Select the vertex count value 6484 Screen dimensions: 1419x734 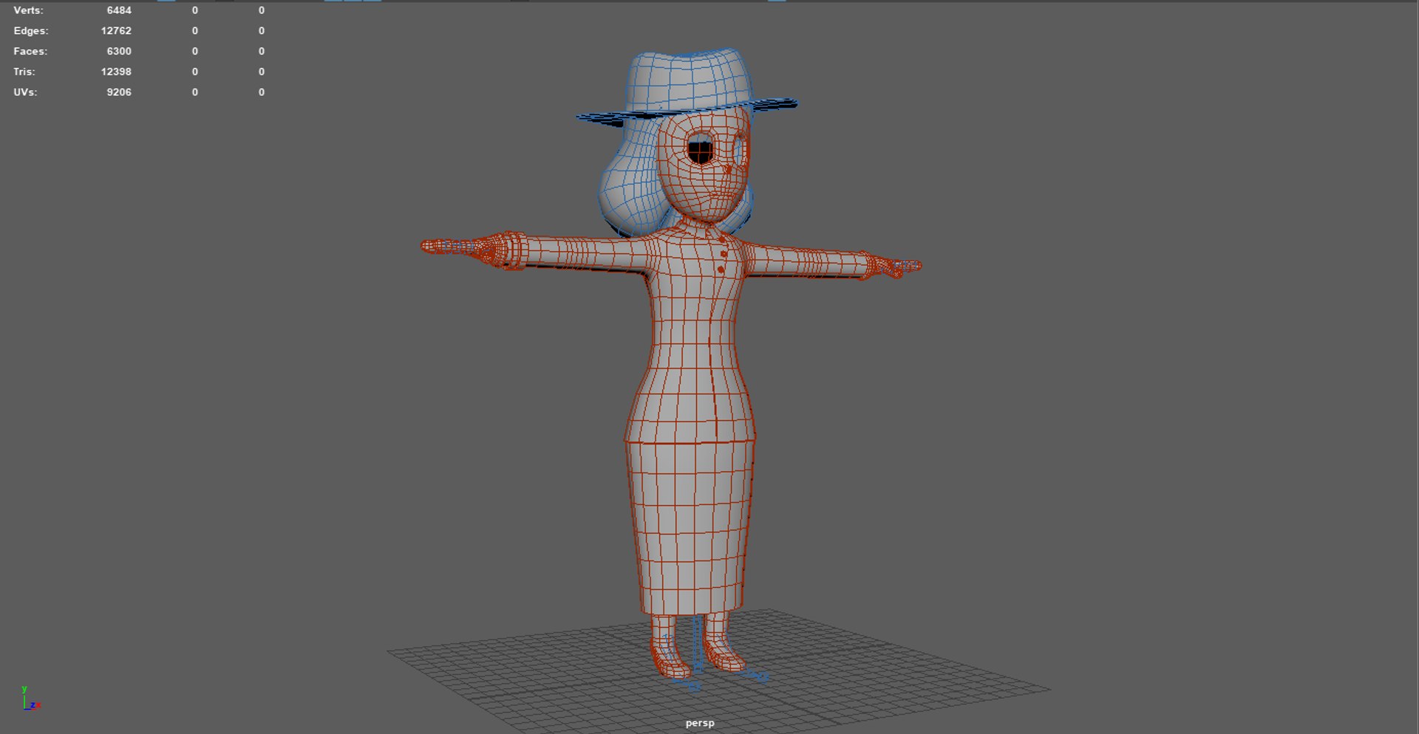coord(119,10)
